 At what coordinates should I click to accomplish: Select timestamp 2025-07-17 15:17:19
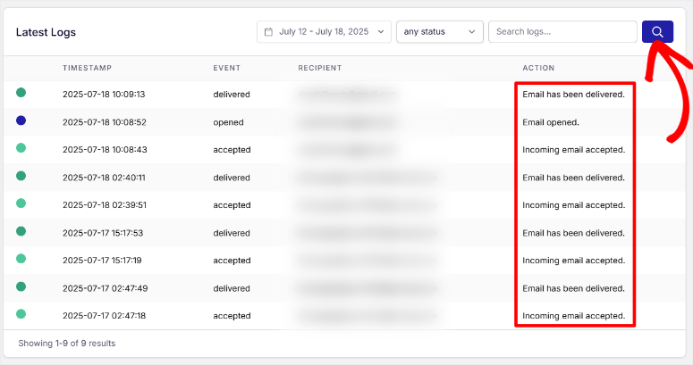102,261
